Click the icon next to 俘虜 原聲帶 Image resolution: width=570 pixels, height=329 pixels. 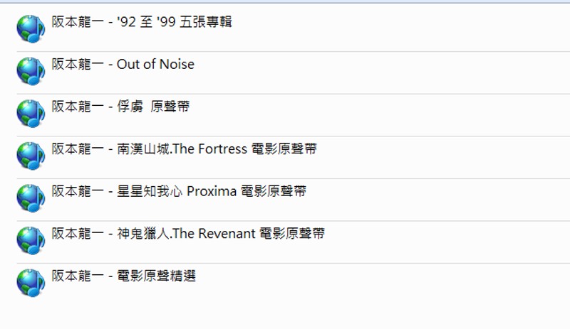click(x=31, y=113)
